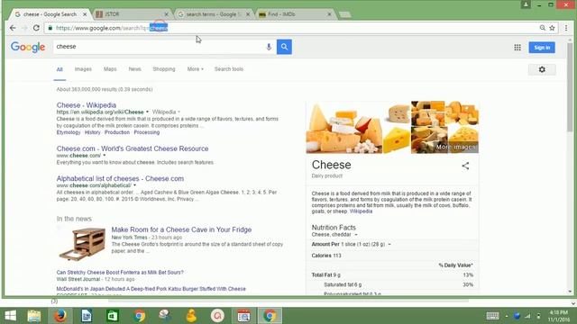Viewport: 577px width, 324px height.
Task: Select the Images search tab
Action: click(83, 69)
